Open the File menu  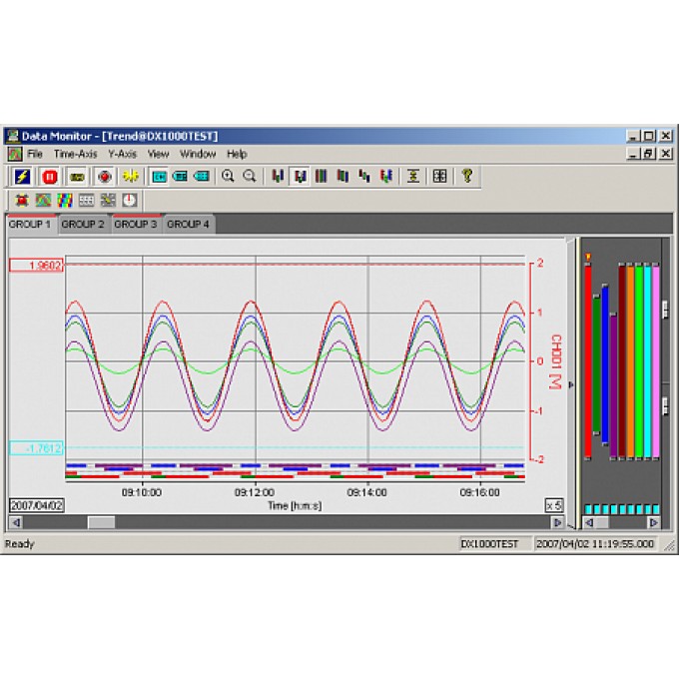pos(35,154)
